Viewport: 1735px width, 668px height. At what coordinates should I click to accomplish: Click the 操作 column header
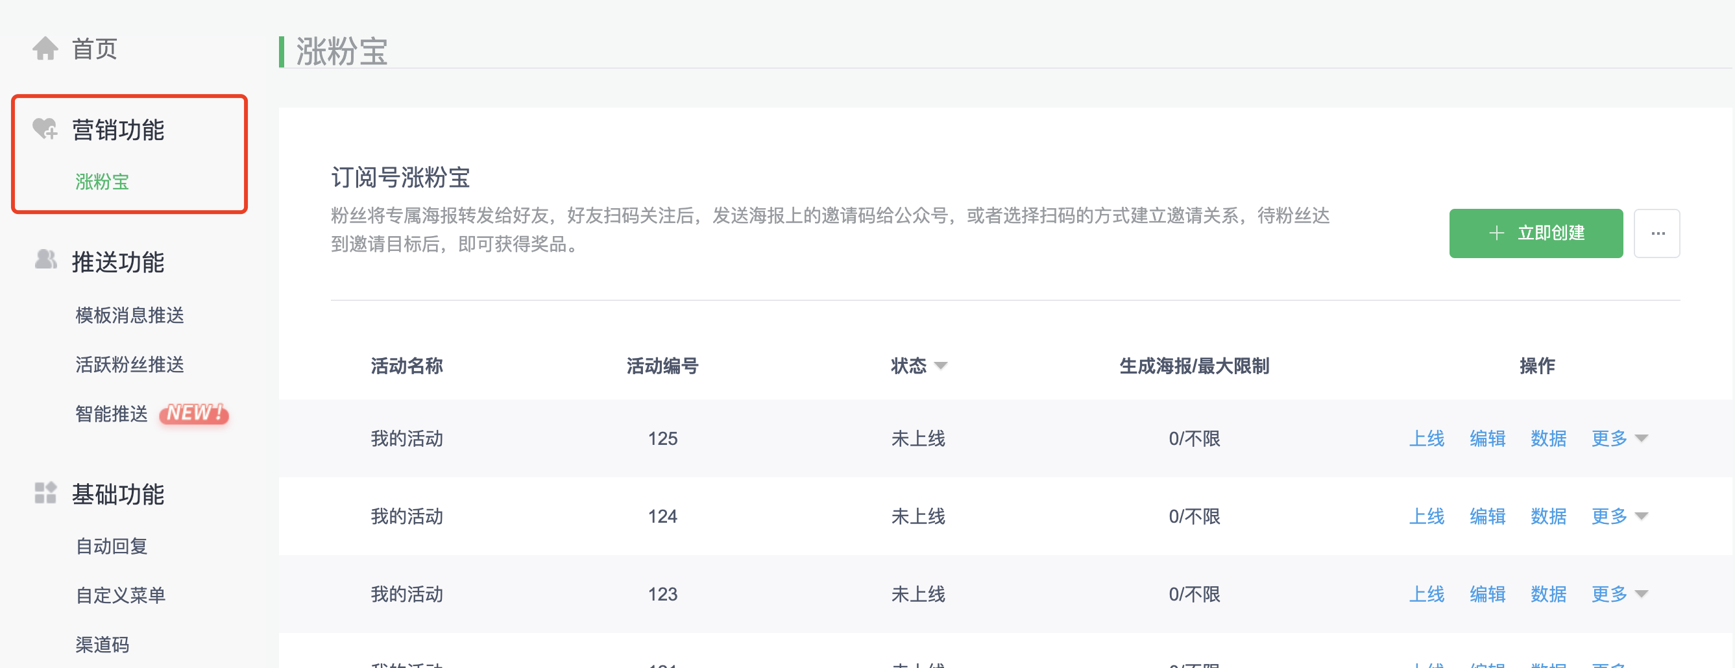pos(1537,366)
